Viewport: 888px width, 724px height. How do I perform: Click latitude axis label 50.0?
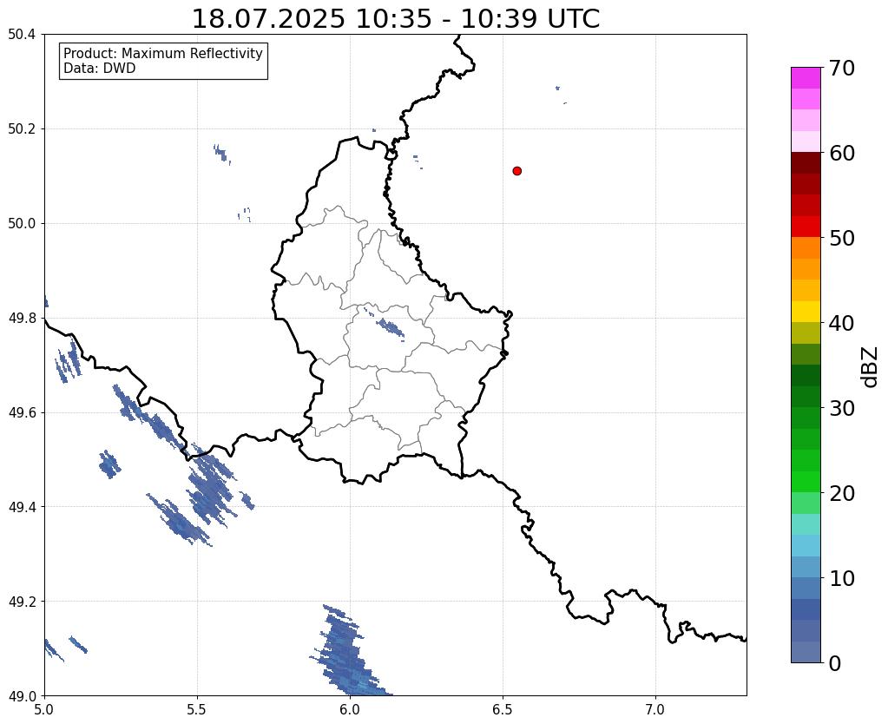[x=22, y=224]
